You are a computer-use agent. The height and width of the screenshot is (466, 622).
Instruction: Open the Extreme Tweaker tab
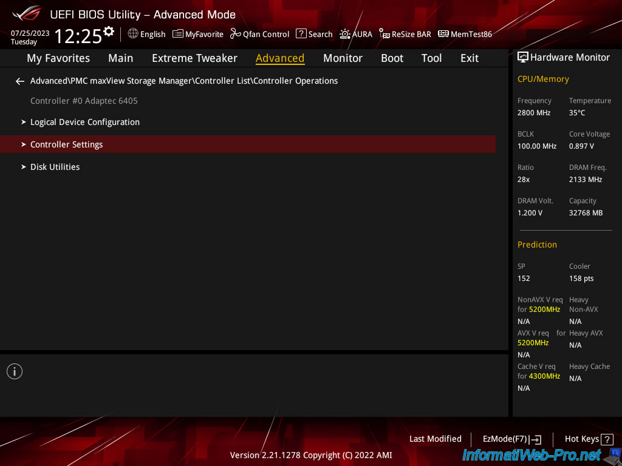click(x=194, y=58)
